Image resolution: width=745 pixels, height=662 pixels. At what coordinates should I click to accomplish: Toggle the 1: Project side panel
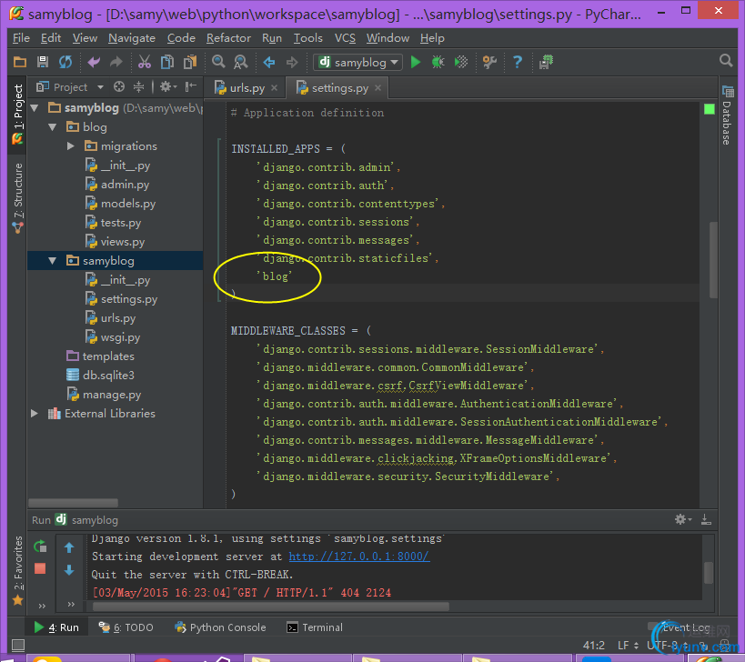[17, 115]
